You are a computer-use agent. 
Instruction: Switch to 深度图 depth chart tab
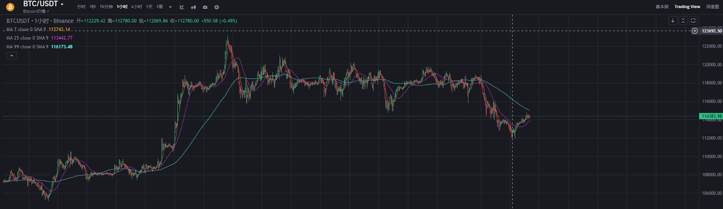[x=713, y=7]
